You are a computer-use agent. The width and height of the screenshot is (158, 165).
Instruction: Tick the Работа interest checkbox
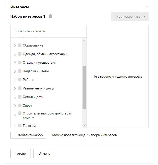(x=20, y=80)
